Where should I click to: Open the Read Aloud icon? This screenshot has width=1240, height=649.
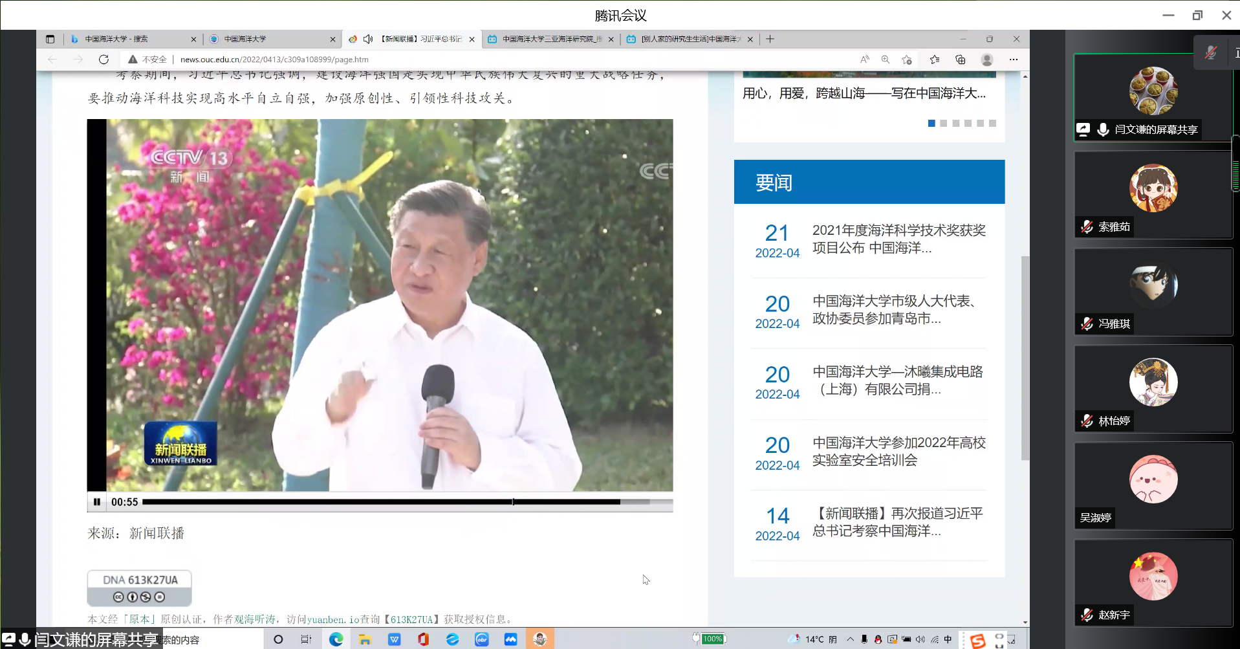pyautogui.click(x=864, y=60)
